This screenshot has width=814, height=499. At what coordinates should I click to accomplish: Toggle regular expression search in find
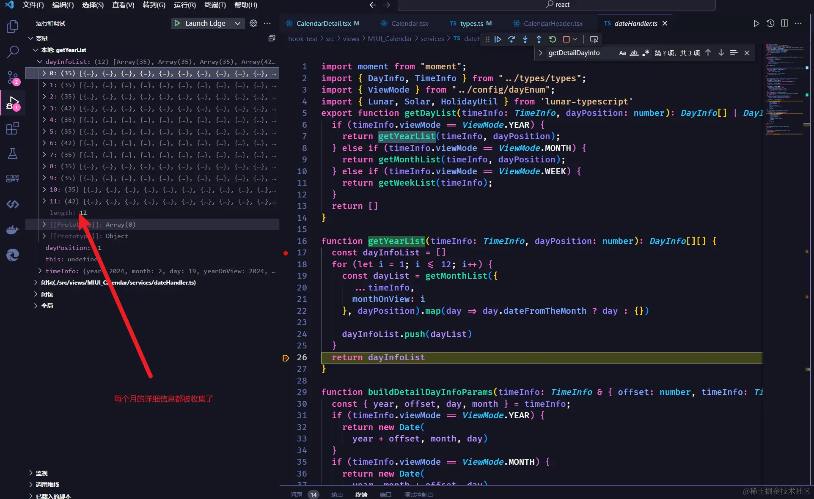(x=645, y=53)
